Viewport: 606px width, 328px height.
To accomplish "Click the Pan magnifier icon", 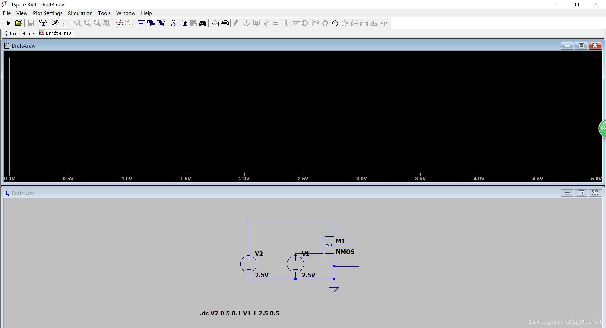I will tap(87, 23).
